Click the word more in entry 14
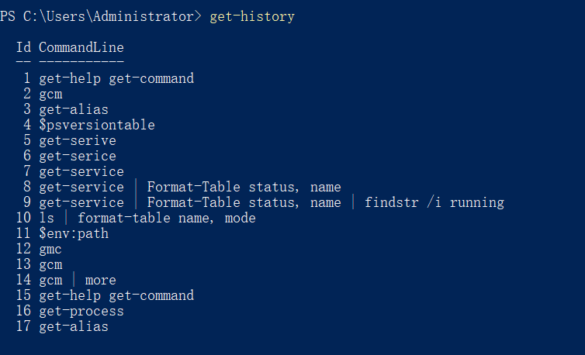This screenshot has width=585, height=355. tap(101, 280)
